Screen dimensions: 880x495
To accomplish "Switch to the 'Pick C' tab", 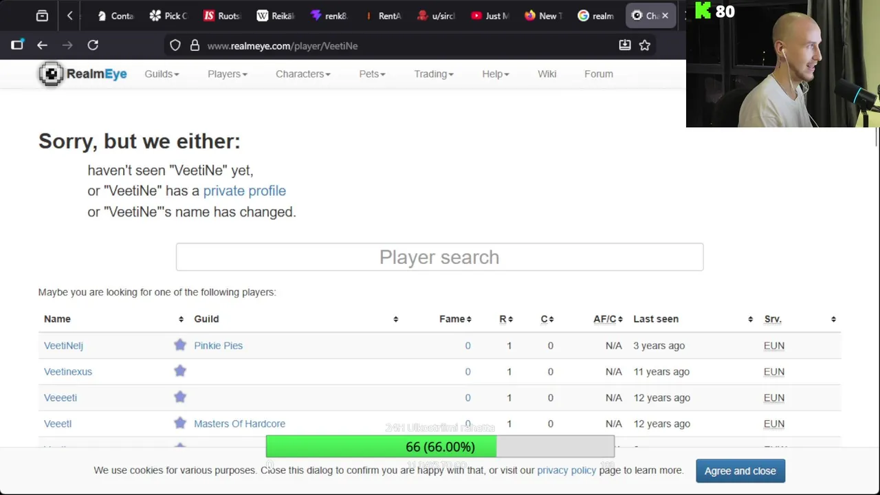I will tap(168, 16).
